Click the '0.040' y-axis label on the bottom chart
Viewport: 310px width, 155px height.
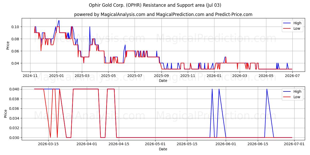click(x=15, y=89)
